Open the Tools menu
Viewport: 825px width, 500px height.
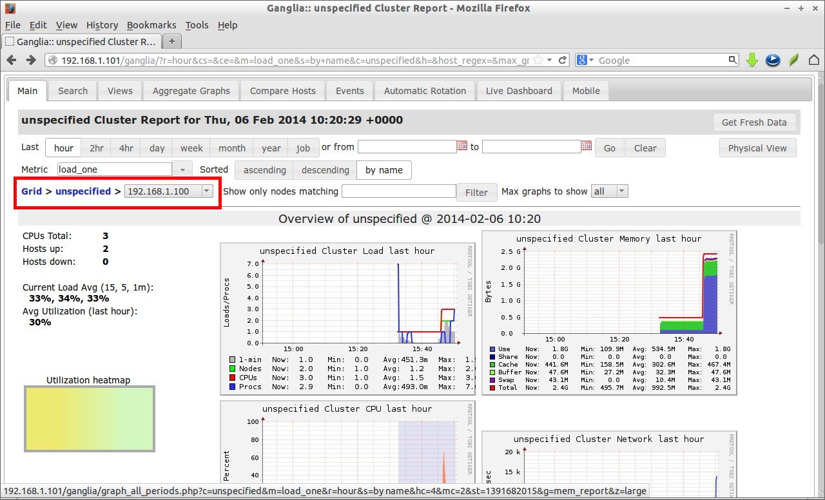pyautogui.click(x=197, y=25)
